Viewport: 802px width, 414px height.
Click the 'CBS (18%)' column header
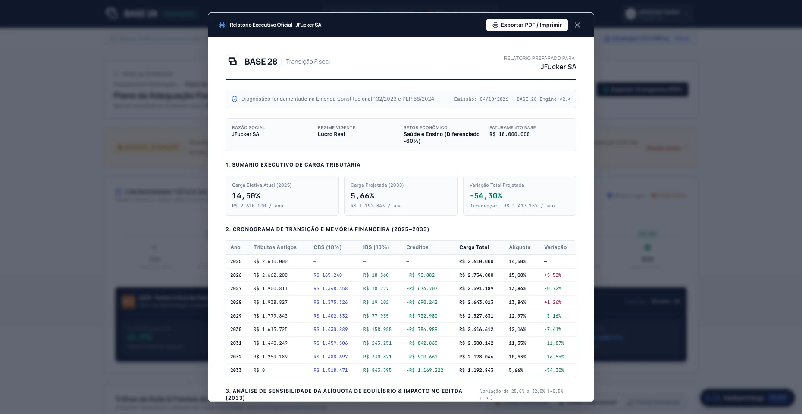pyautogui.click(x=328, y=247)
